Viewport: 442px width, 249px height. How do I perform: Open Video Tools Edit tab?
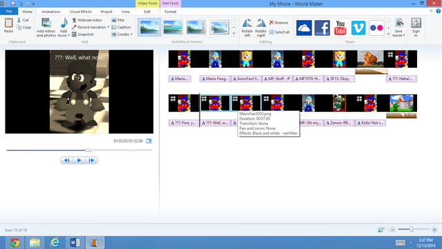147,12
